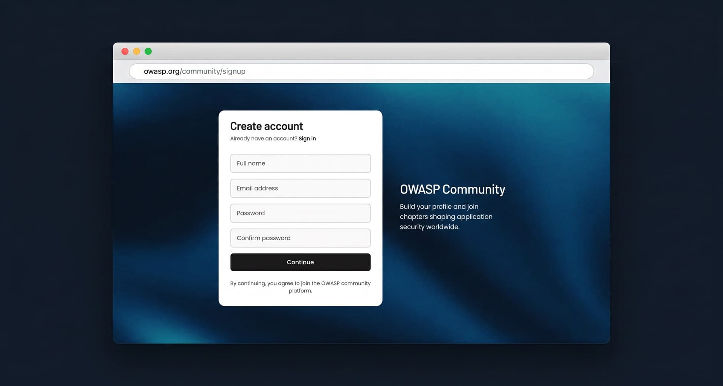723x386 pixels.
Task: Click the 'Create account' heading
Action: [x=266, y=126]
